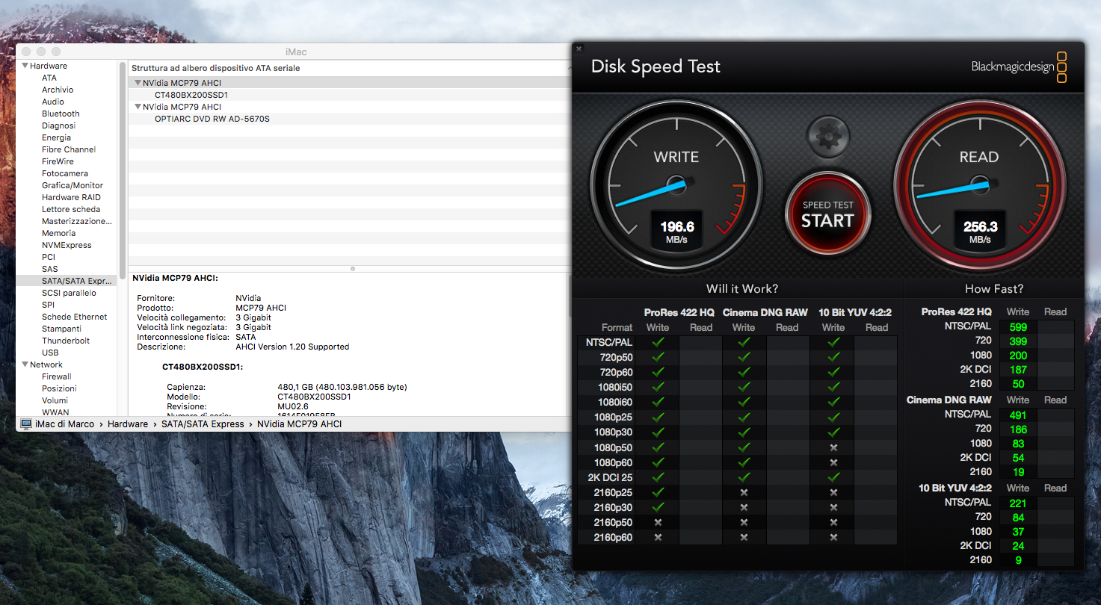Click the Blackmagicdesign logo
Viewport: 1101px width, 605px height.
coord(1019,67)
